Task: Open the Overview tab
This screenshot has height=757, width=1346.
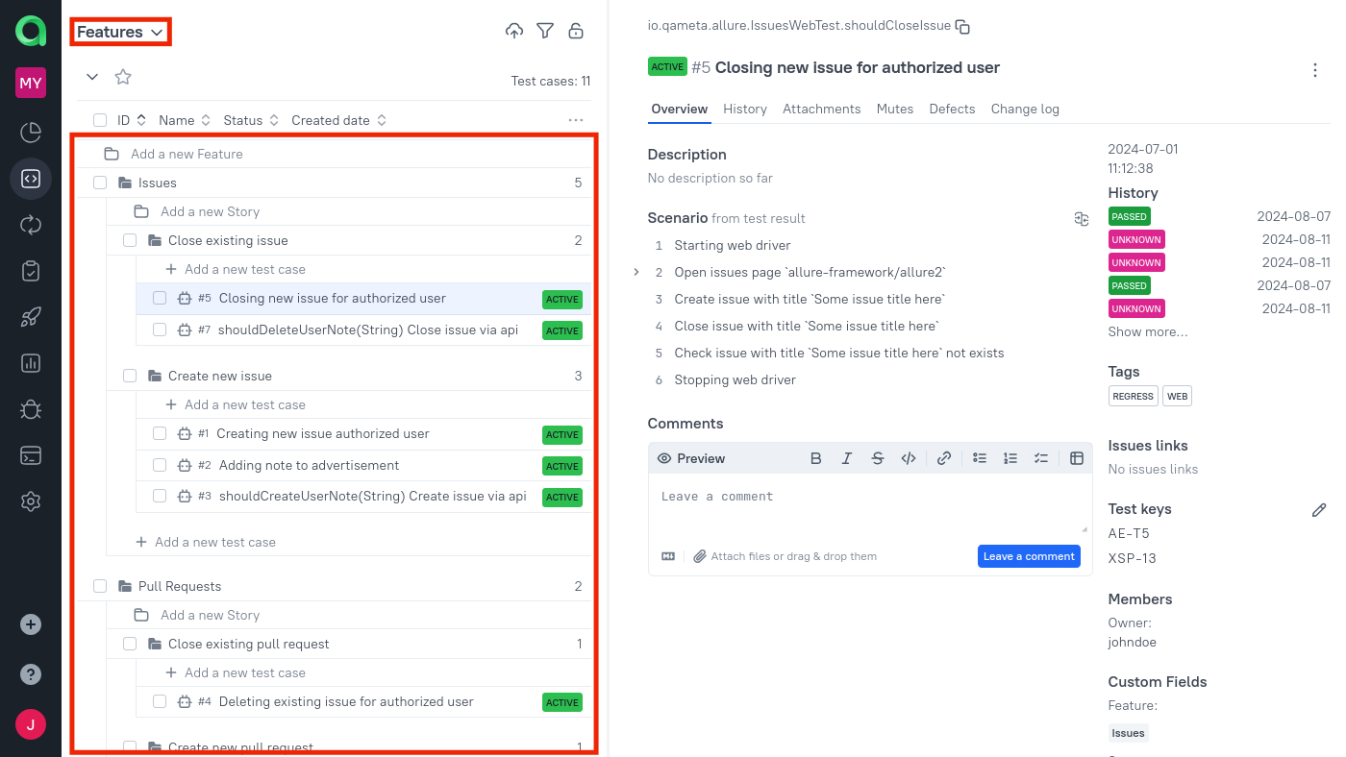Action: click(x=680, y=109)
